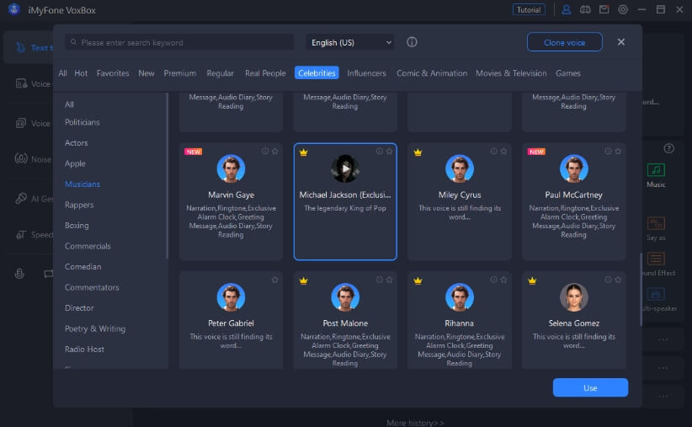Switch to the Influencers tab
The image size is (692, 427).
pyautogui.click(x=366, y=73)
